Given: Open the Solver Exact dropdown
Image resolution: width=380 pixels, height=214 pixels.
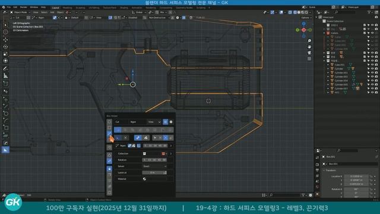Looking at the screenshot, I should click(154, 166).
